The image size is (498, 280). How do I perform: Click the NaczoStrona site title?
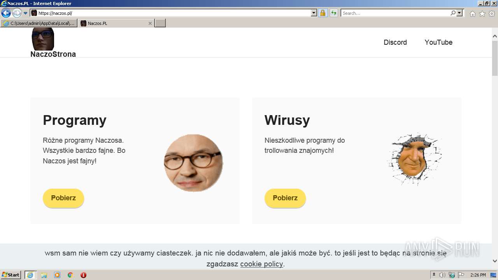(x=53, y=54)
